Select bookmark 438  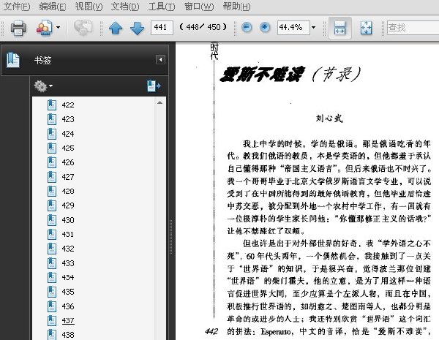[x=68, y=335]
